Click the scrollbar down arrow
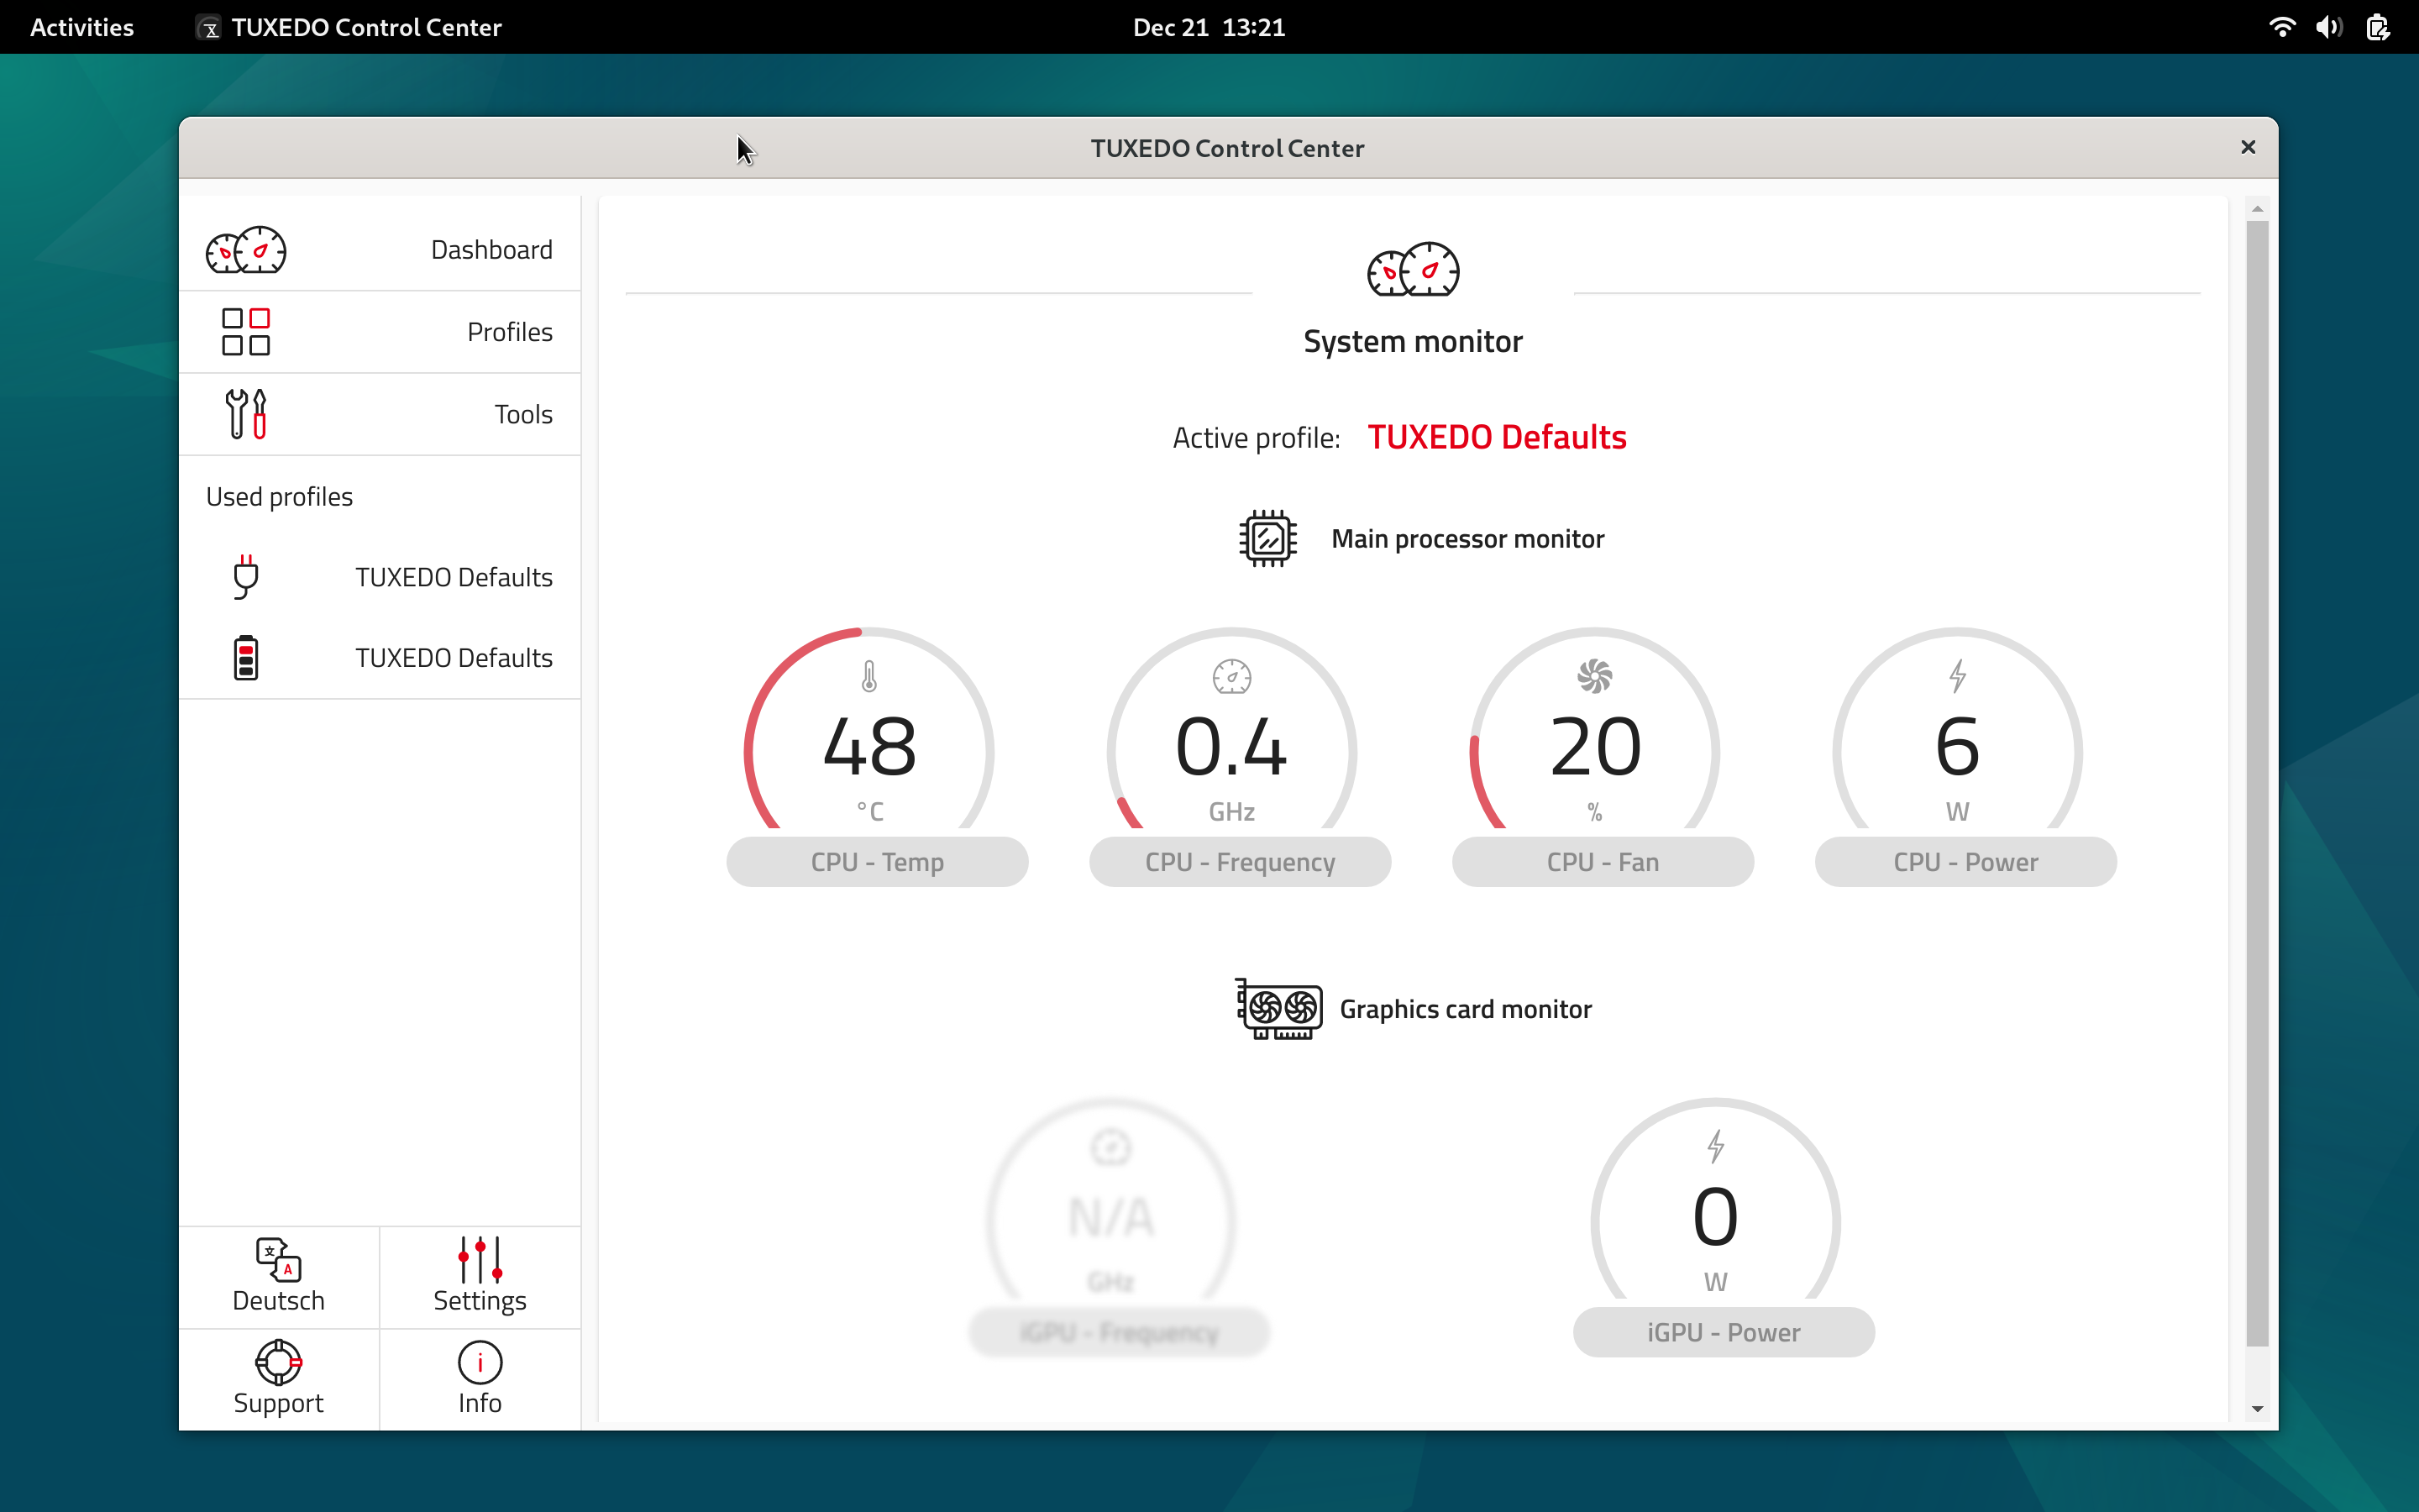 [x=2257, y=1408]
